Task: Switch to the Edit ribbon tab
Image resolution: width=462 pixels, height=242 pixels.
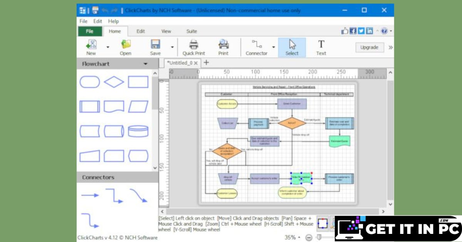Action: click(141, 31)
